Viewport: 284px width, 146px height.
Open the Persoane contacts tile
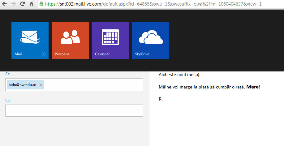[70, 40]
